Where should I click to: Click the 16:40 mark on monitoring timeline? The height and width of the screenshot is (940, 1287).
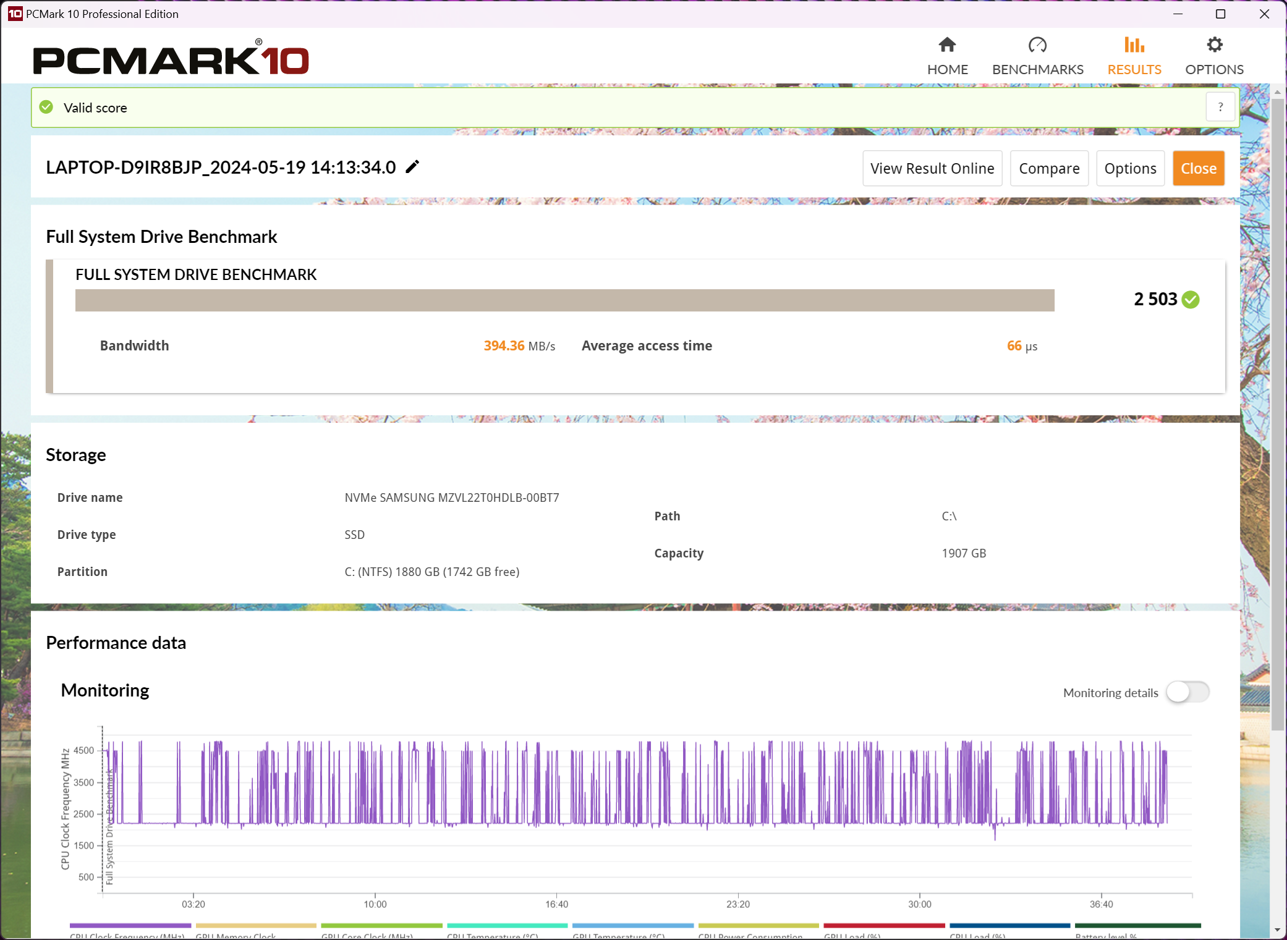click(x=556, y=904)
